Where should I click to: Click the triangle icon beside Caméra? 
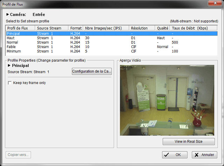8,14
